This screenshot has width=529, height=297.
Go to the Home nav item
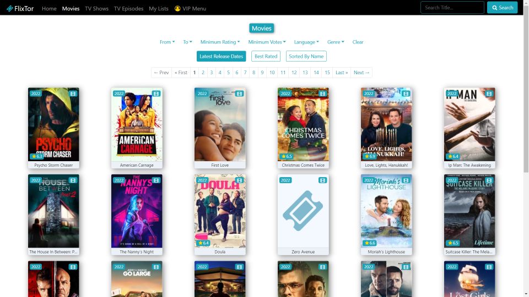point(49,8)
